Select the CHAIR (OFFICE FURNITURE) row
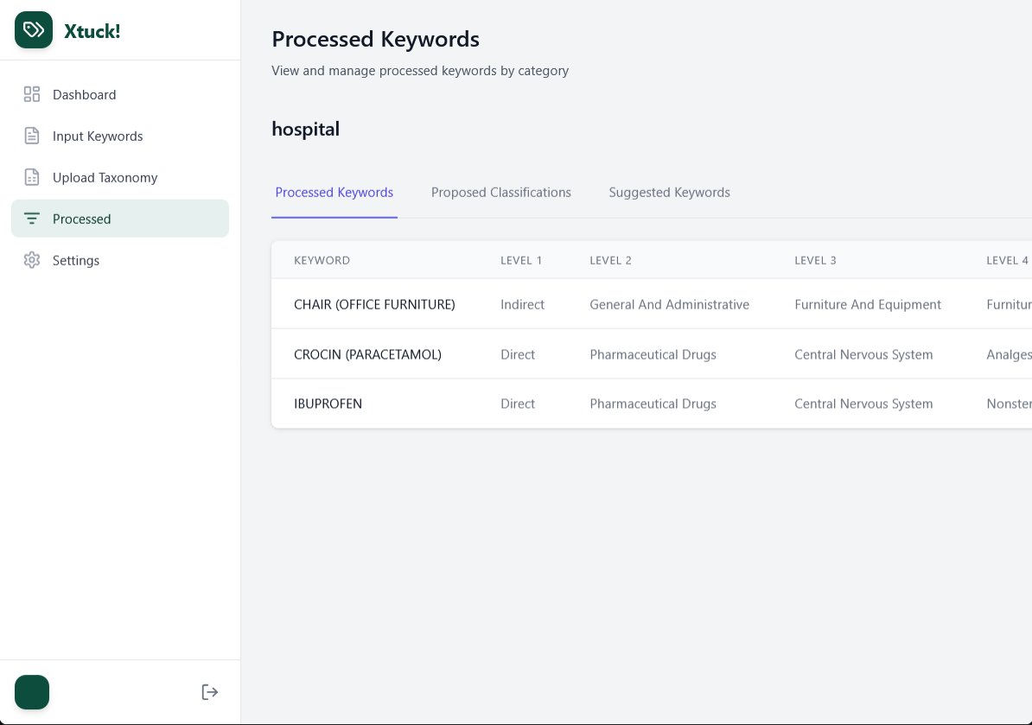This screenshot has height=725, width=1032. point(374,304)
